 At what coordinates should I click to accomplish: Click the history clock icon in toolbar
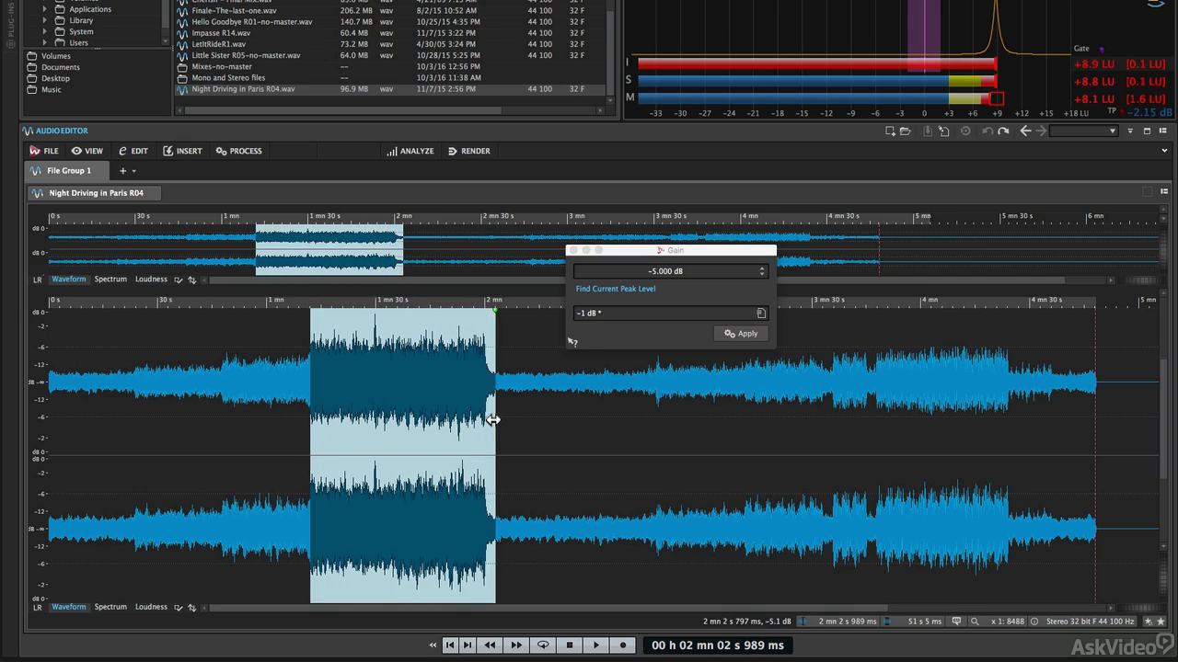pyautogui.click(x=965, y=131)
